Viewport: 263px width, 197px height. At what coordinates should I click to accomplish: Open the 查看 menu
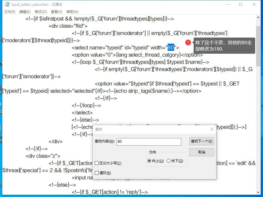pyautogui.click(x=56, y=12)
